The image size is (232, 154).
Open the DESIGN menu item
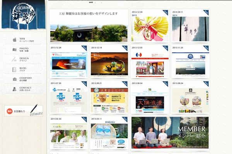23,59
